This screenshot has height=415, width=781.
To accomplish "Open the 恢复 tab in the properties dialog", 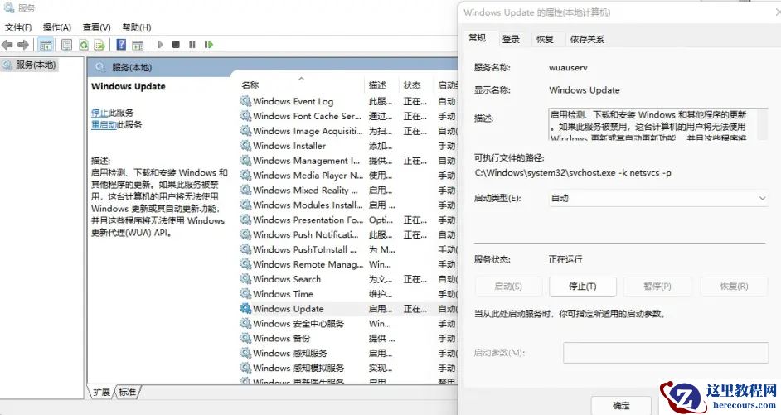I will [545, 39].
